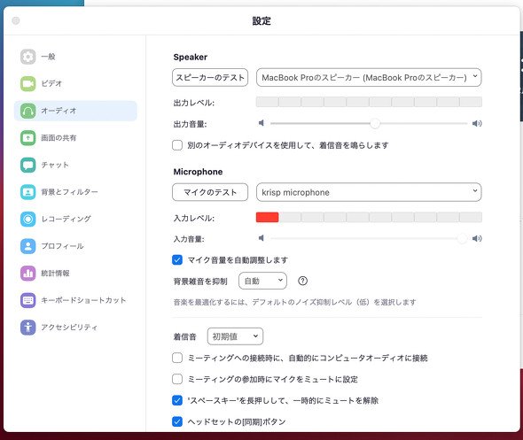Viewport: 523px width, 440px height.
Task: Uncheck マイク音量を自動調整します
Action: (177, 259)
